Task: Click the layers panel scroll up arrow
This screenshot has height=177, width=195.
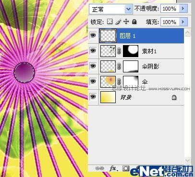Action: (187, 33)
